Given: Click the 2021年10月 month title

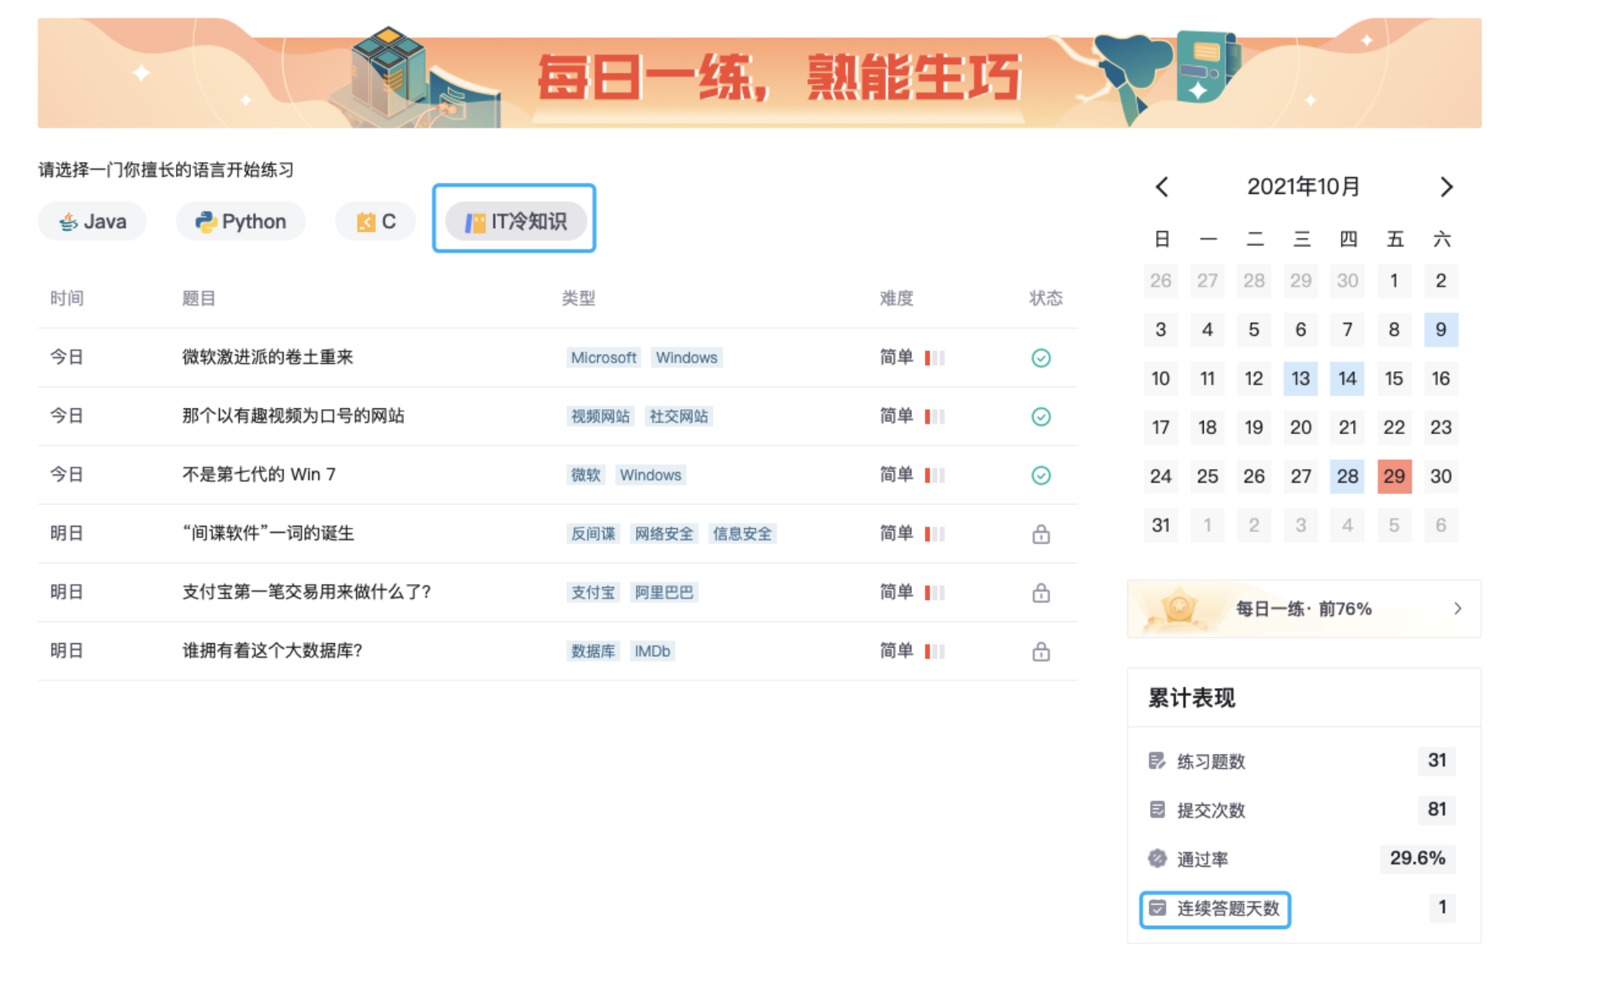Looking at the screenshot, I should (x=1303, y=186).
